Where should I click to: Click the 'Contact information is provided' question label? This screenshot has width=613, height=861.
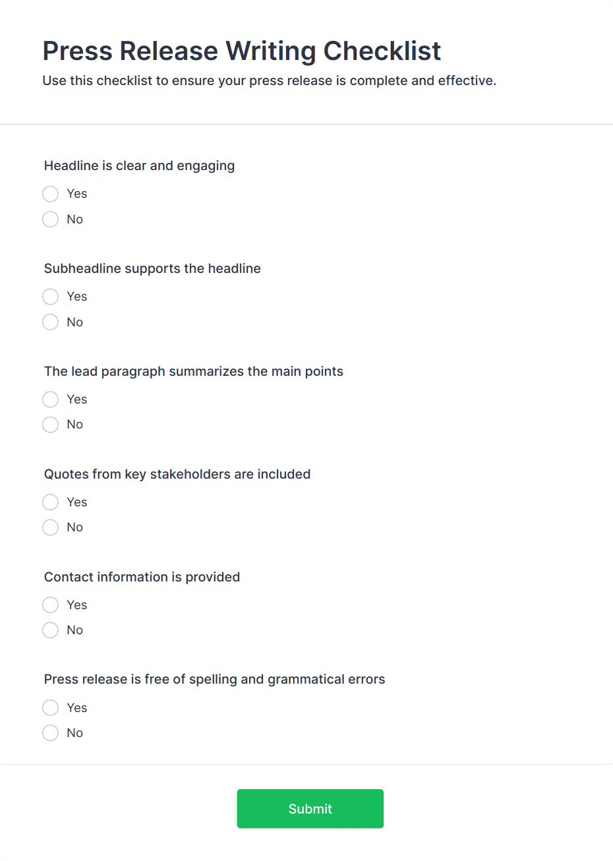click(142, 578)
